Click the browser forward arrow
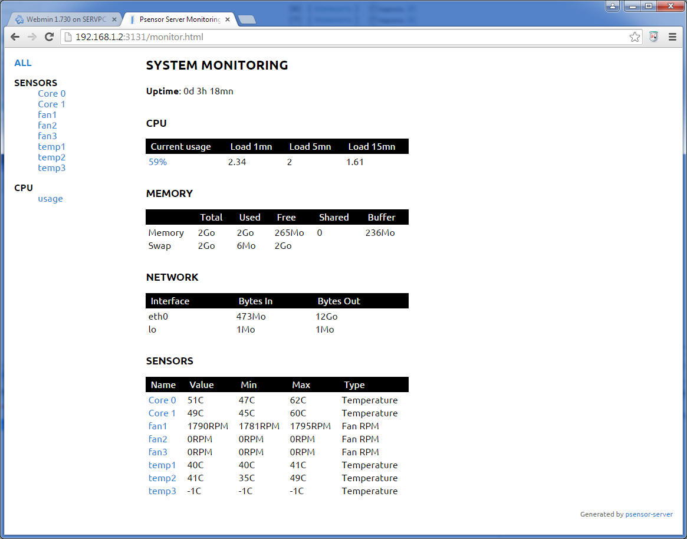Screen dimensions: 687x539 (x=32, y=37)
